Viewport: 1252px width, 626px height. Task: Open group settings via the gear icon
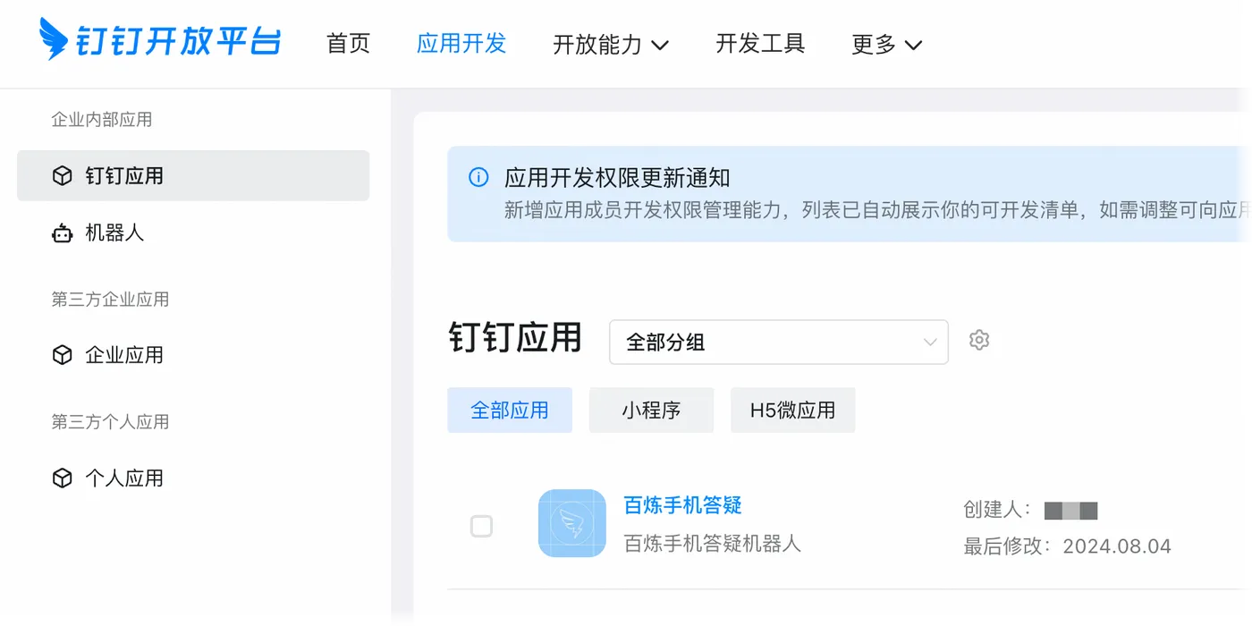pos(979,341)
